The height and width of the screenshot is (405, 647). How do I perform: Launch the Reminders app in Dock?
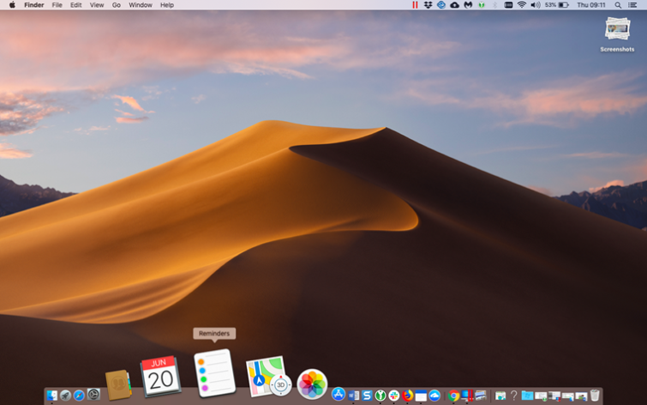point(214,373)
